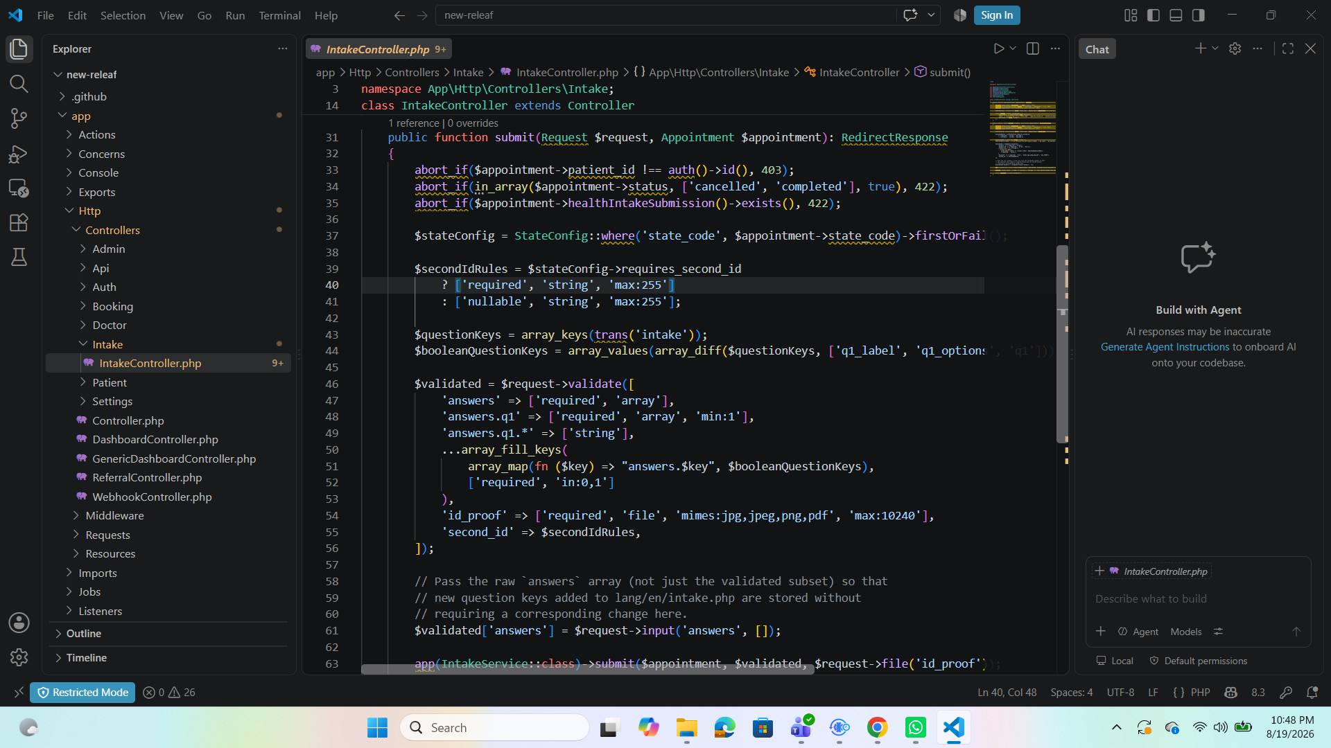Click the Sign In button

coord(997,15)
